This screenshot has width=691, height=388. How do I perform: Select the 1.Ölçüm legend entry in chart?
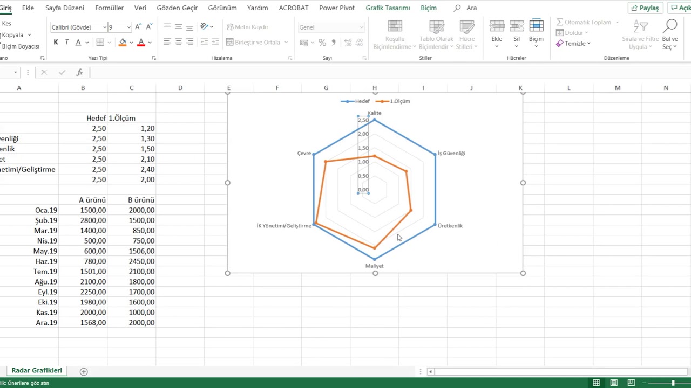(x=393, y=101)
